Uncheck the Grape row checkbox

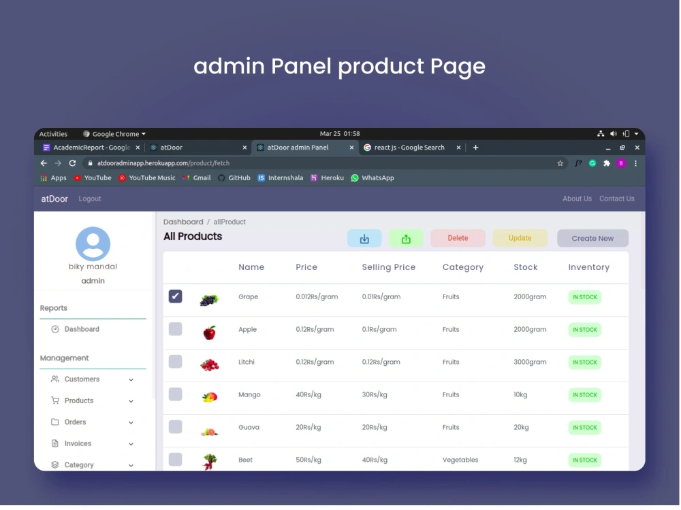click(x=176, y=296)
